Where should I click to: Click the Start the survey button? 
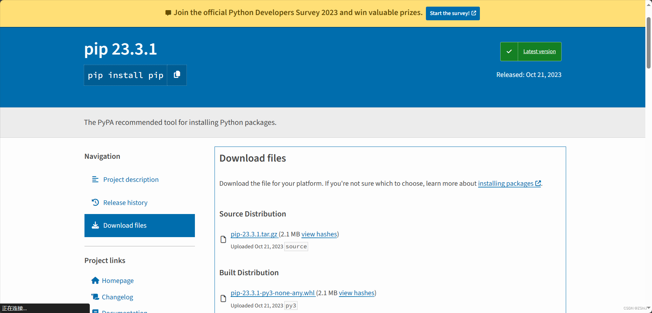tap(453, 13)
